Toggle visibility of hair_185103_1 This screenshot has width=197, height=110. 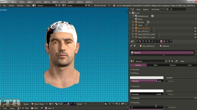tap(195, 31)
